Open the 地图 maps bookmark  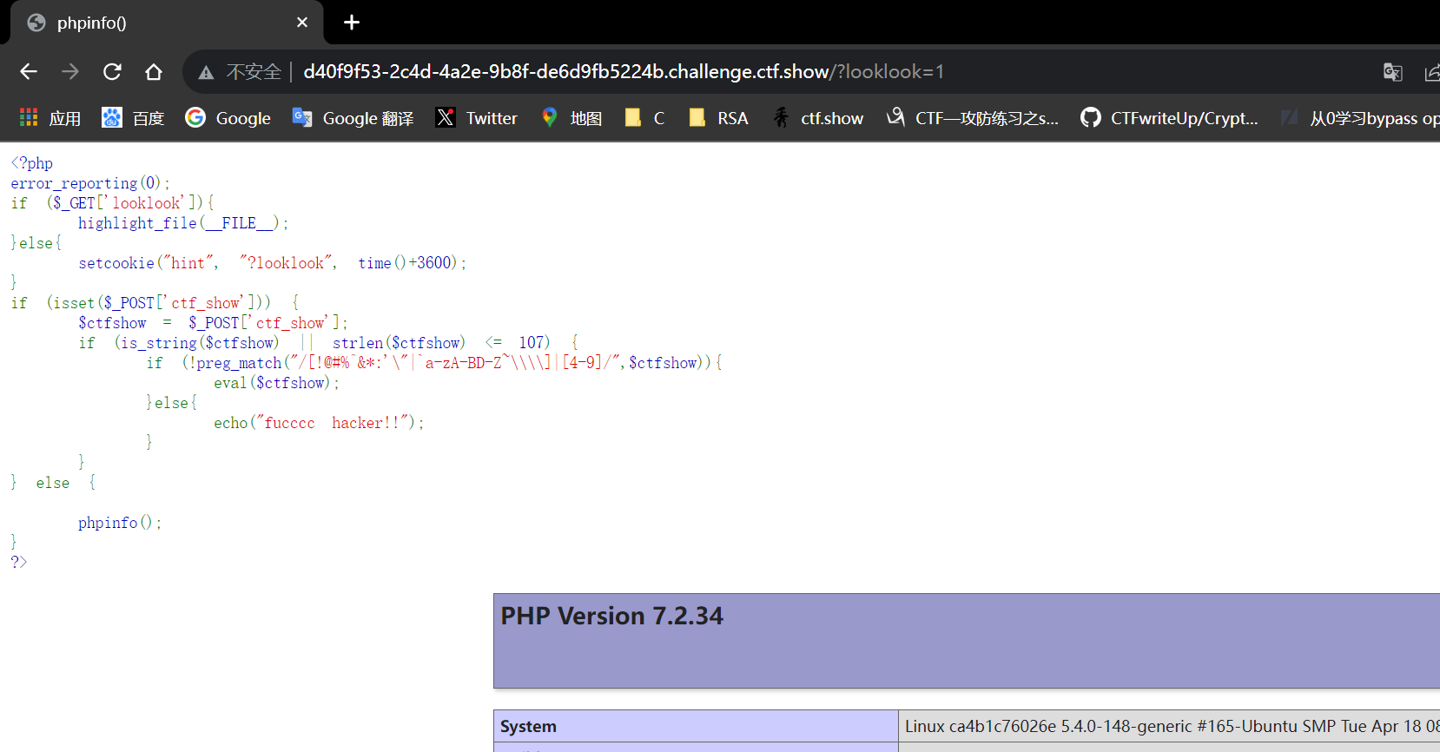pos(571,118)
